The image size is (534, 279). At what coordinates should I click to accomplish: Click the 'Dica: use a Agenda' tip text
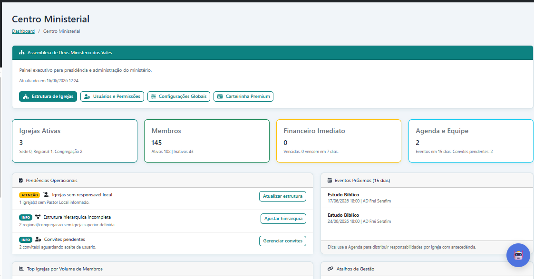[x=402, y=247]
